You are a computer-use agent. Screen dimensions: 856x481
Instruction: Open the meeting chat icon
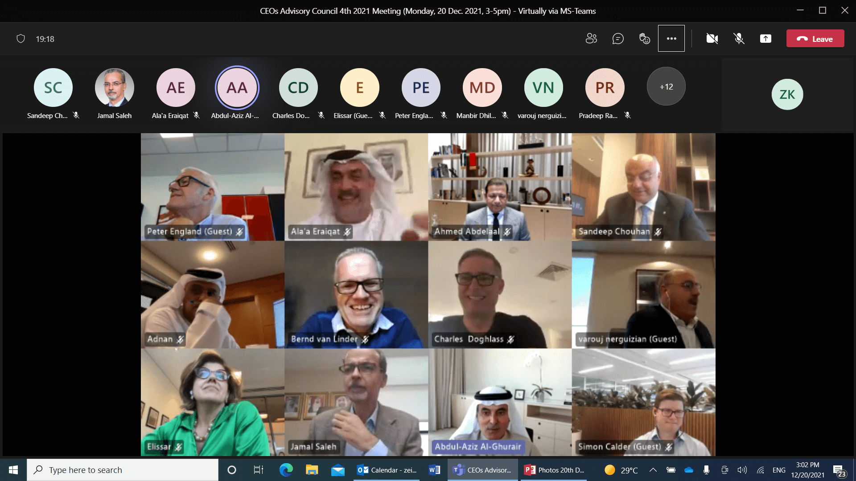point(618,39)
